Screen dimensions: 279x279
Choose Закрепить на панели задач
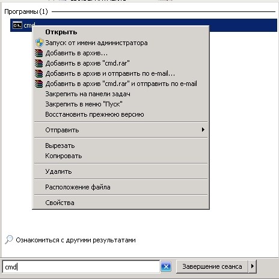point(121,94)
